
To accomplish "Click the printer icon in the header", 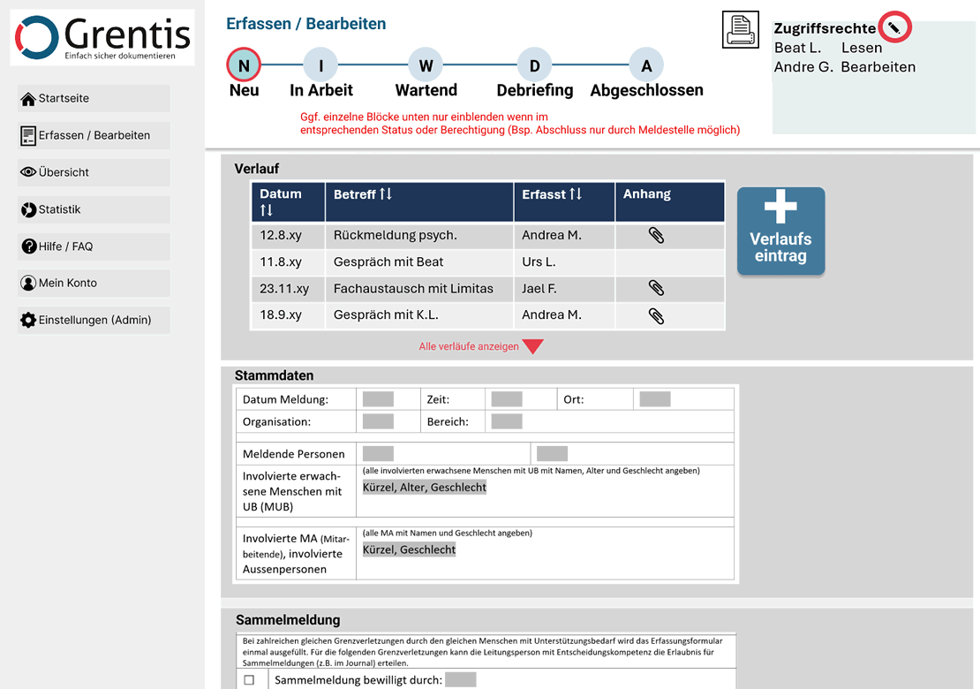I will pyautogui.click(x=740, y=30).
